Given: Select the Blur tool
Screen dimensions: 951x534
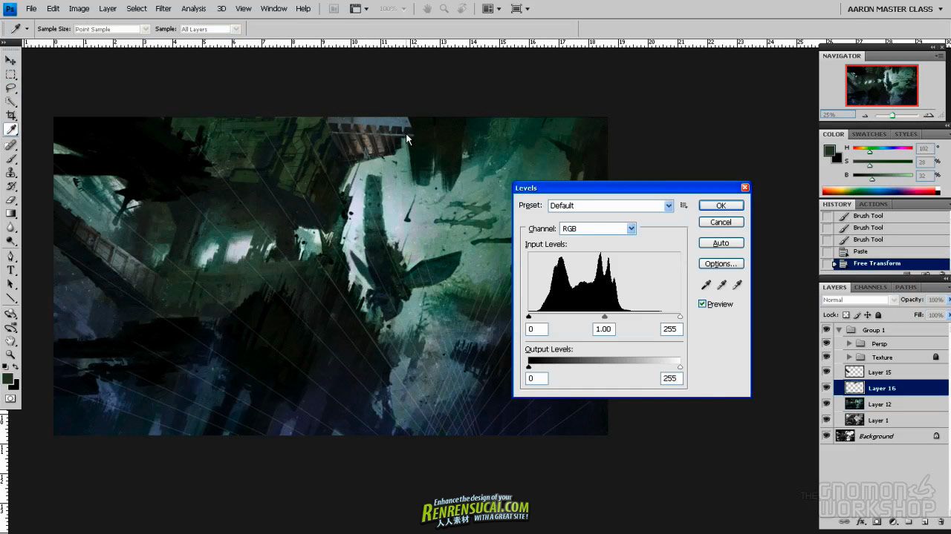Looking at the screenshot, I should tap(10, 228).
